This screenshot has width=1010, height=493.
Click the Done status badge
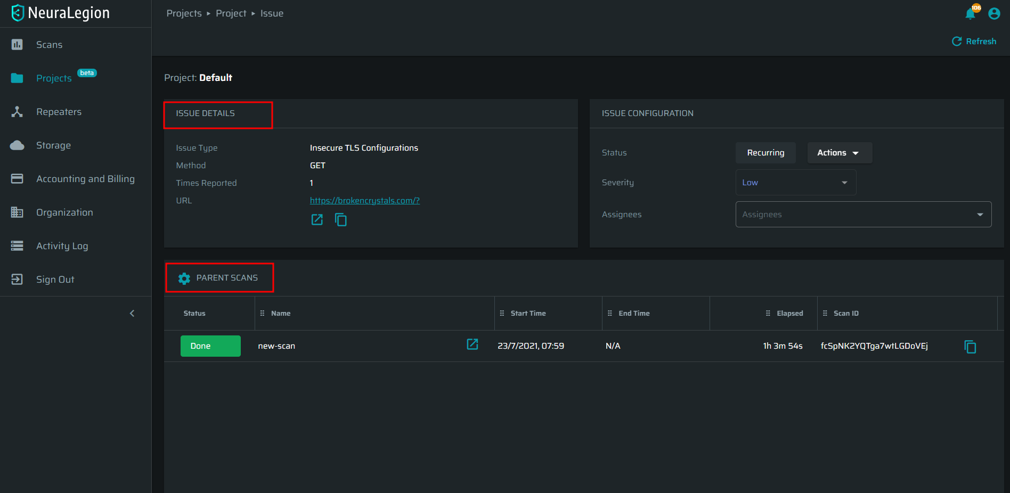coord(210,346)
